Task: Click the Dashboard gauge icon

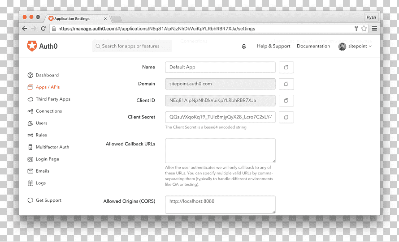Action: (x=30, y=75)
